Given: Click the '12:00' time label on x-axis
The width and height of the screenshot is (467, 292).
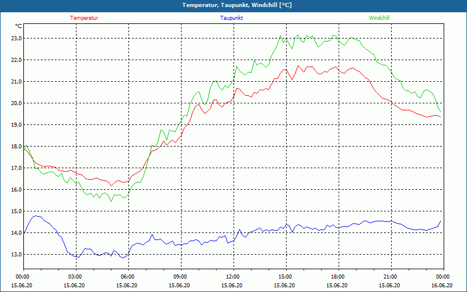Looking at the screenshot, I should (x=232, y=277).
